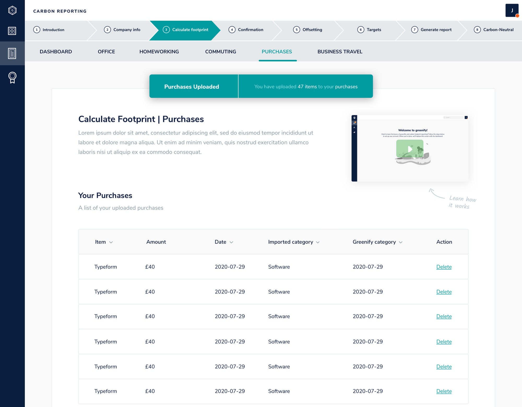Switch to the OFFICE tab
The width and height of the screenshot is (522, 407).
pos(106,52)
